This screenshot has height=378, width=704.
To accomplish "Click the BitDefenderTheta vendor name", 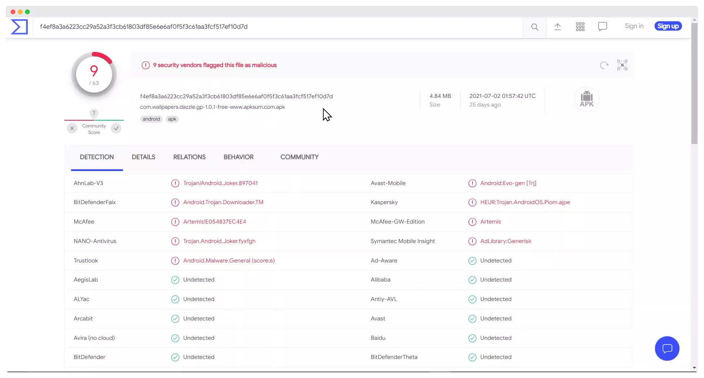I will click(394, 357).
